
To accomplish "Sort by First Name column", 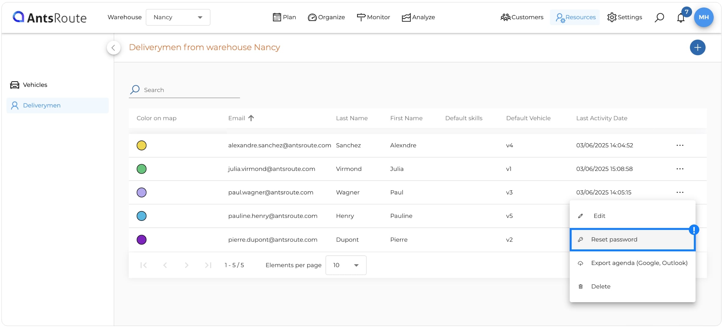I will (x=406, y=118).
